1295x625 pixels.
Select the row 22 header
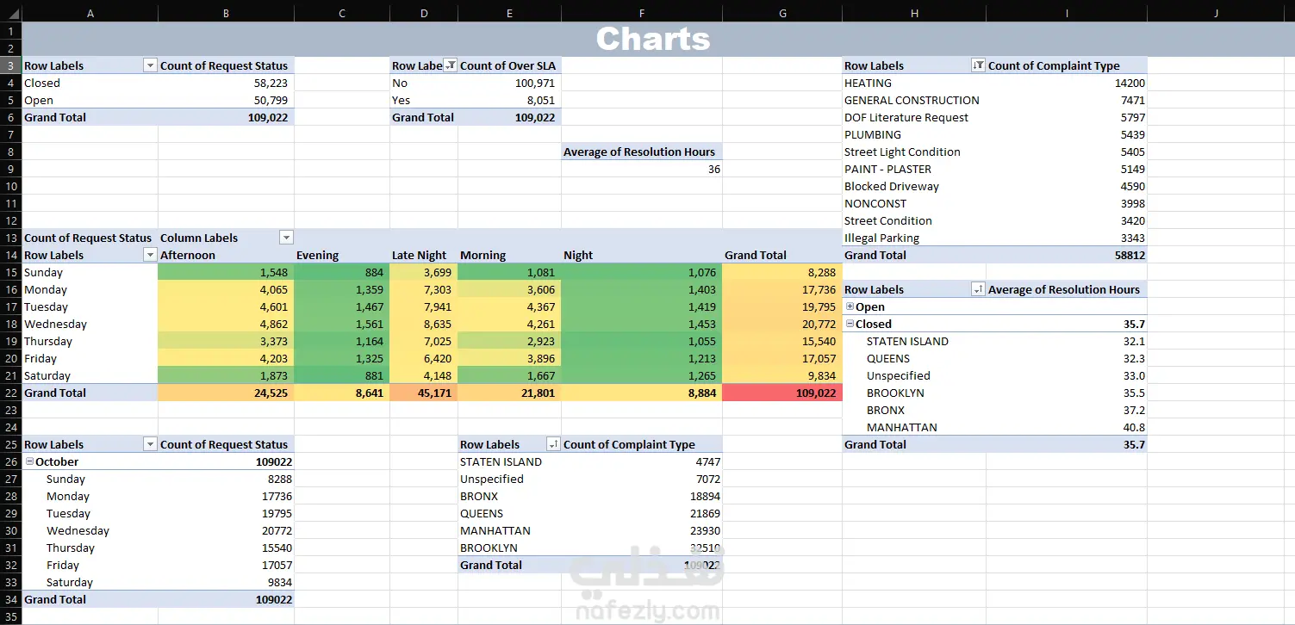(10, 393)
